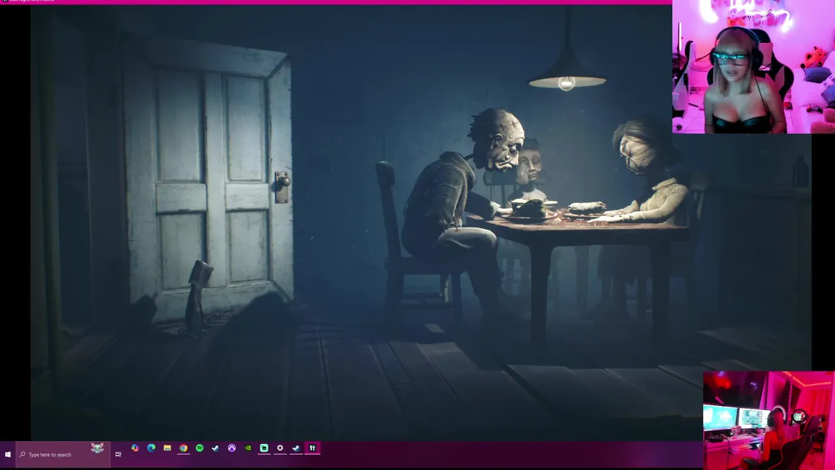
Task: Click the room camera overlay
Action: [x=768, y=420]
